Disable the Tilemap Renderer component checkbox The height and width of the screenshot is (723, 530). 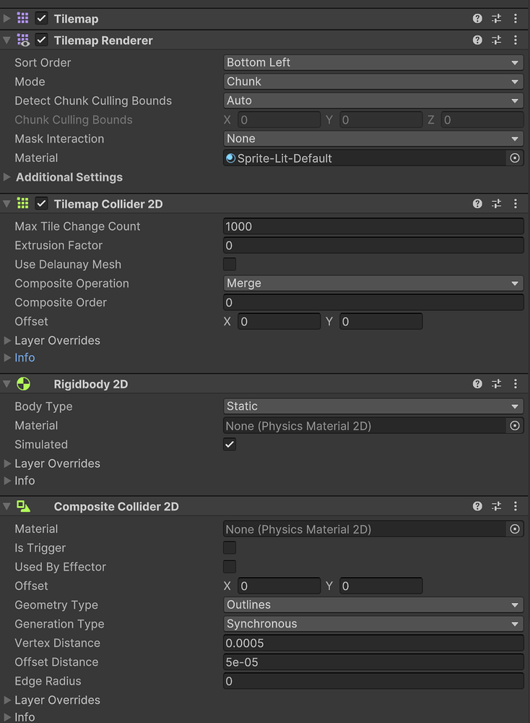41,40
